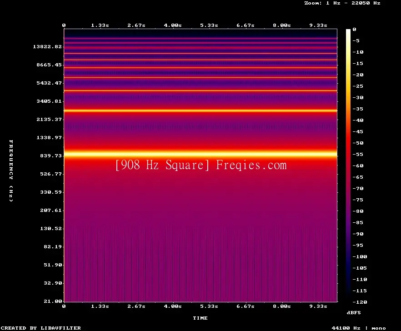Click the -80 dBFS scale value

[x=358, y=211]
